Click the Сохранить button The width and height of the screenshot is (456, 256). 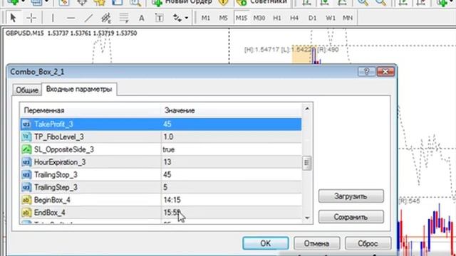coord(351,217)
